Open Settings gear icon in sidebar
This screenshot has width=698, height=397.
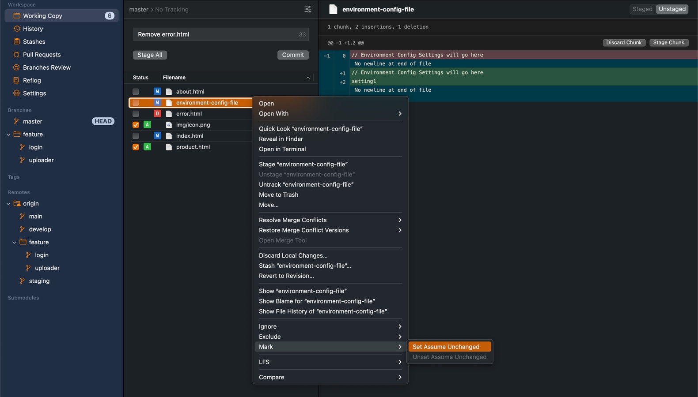click(x=17, y=93)
